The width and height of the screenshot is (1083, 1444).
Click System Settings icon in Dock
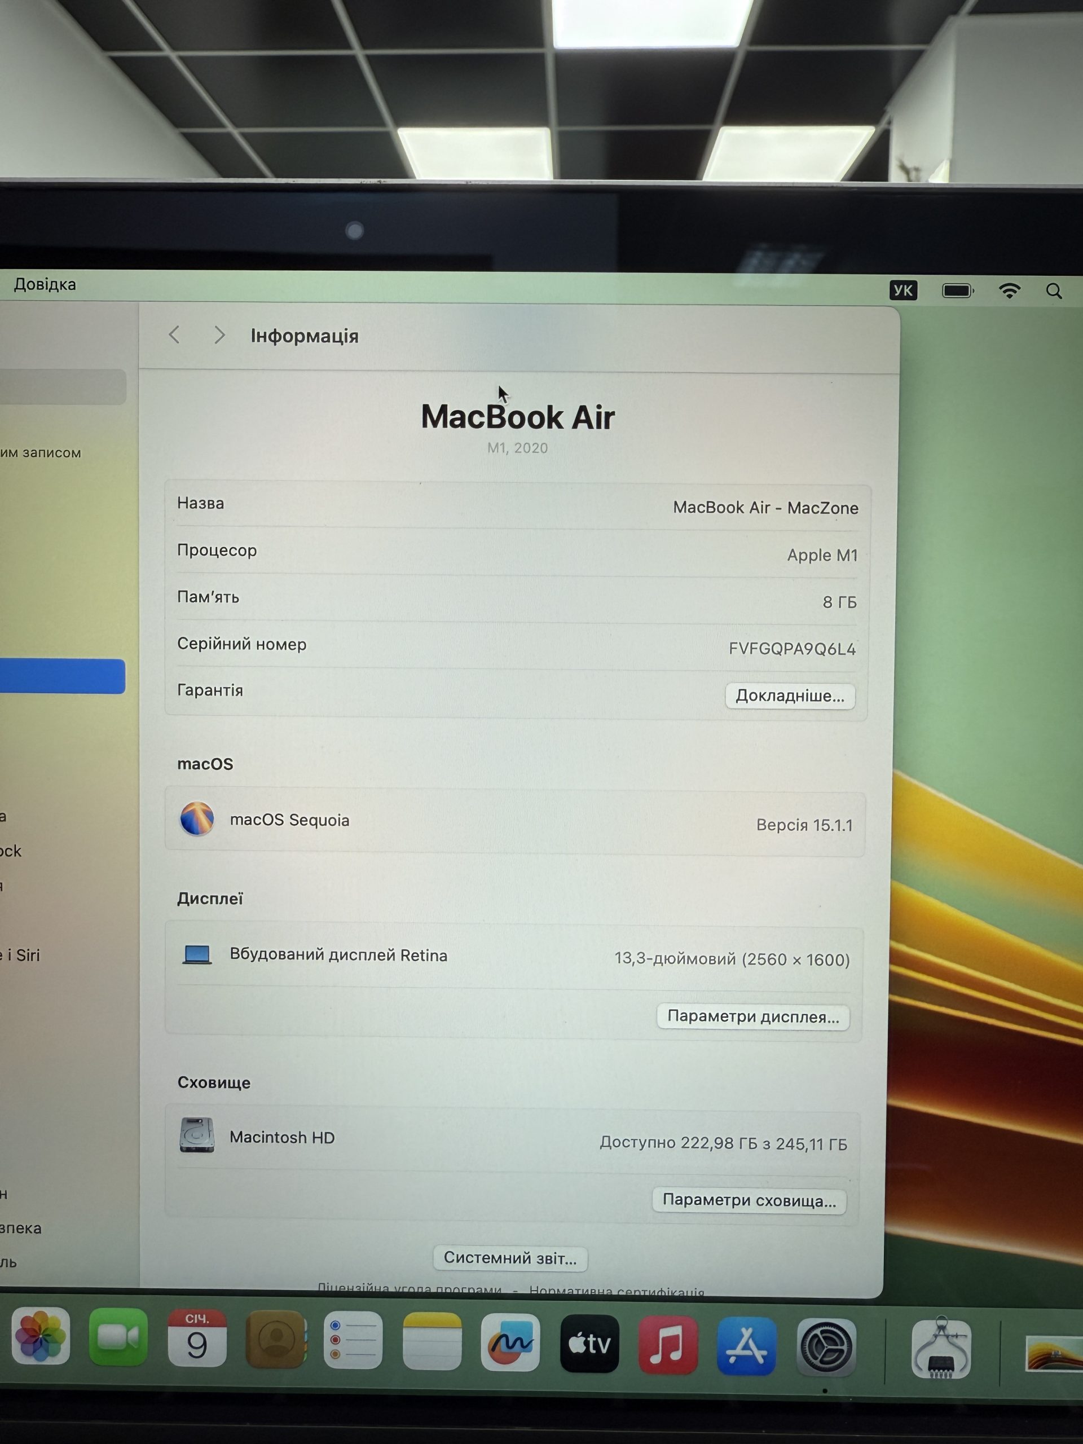click(x=826, y=1348)
